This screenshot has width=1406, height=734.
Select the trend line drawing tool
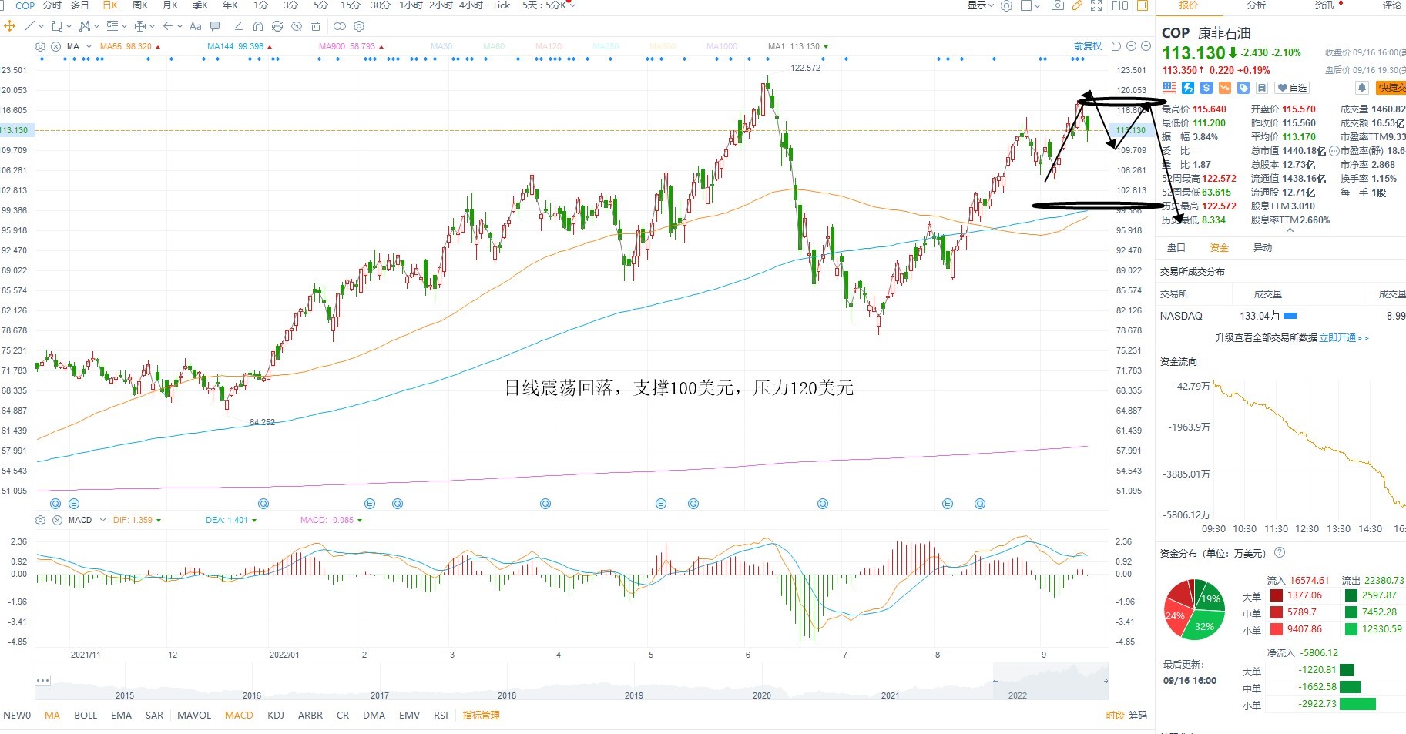pyautogui.click(x=29, y=26)
